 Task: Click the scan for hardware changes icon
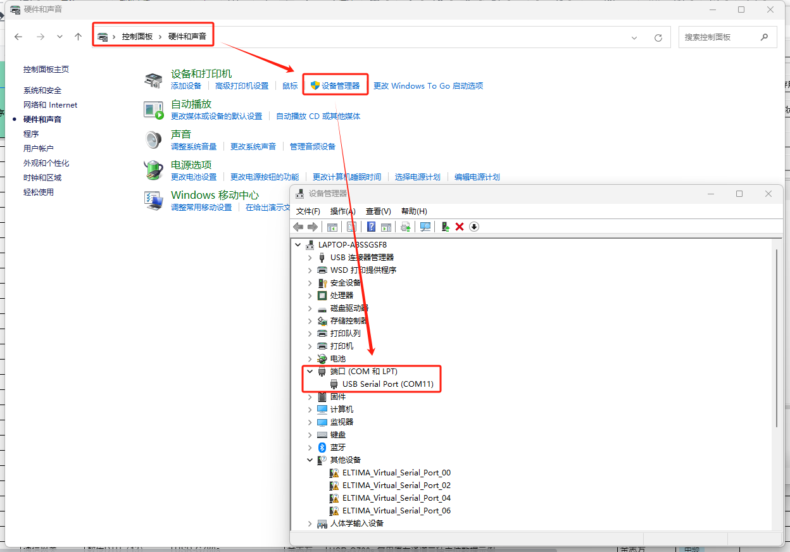click(x=425, y=227)
